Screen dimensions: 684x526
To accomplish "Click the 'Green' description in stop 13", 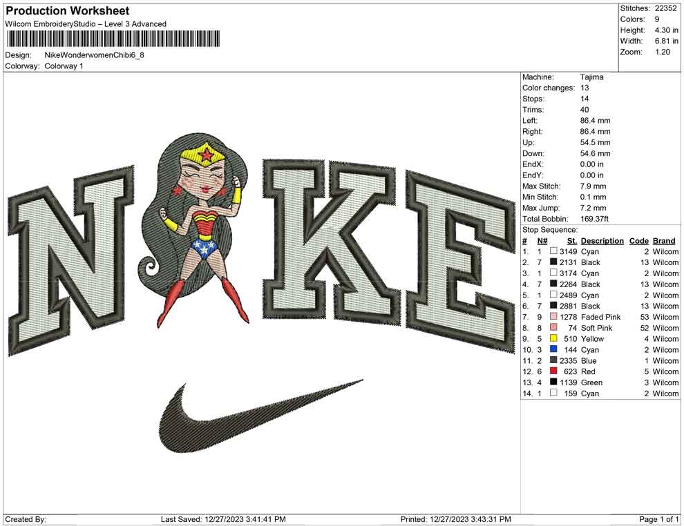I will pyautogui.click(x=591, y=382).
